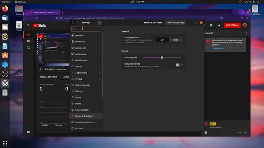Image resolution: width=264 pixels, height=148 pixels.
Task: Open Online Accounts settings
Action: point(86,85)
